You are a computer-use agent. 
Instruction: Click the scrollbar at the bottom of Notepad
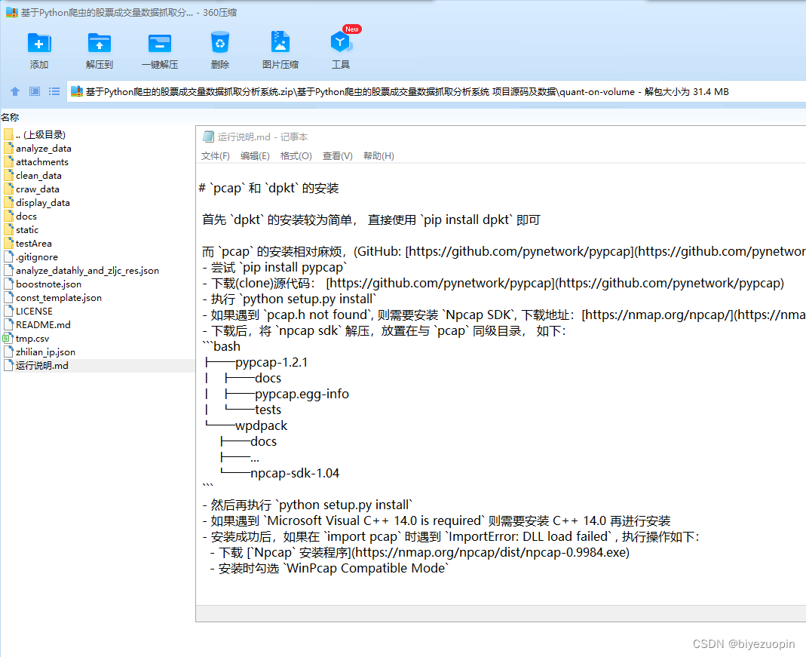tap(498, 612)
